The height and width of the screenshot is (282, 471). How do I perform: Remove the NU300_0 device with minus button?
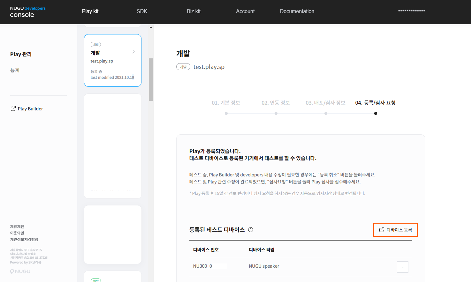402,267
